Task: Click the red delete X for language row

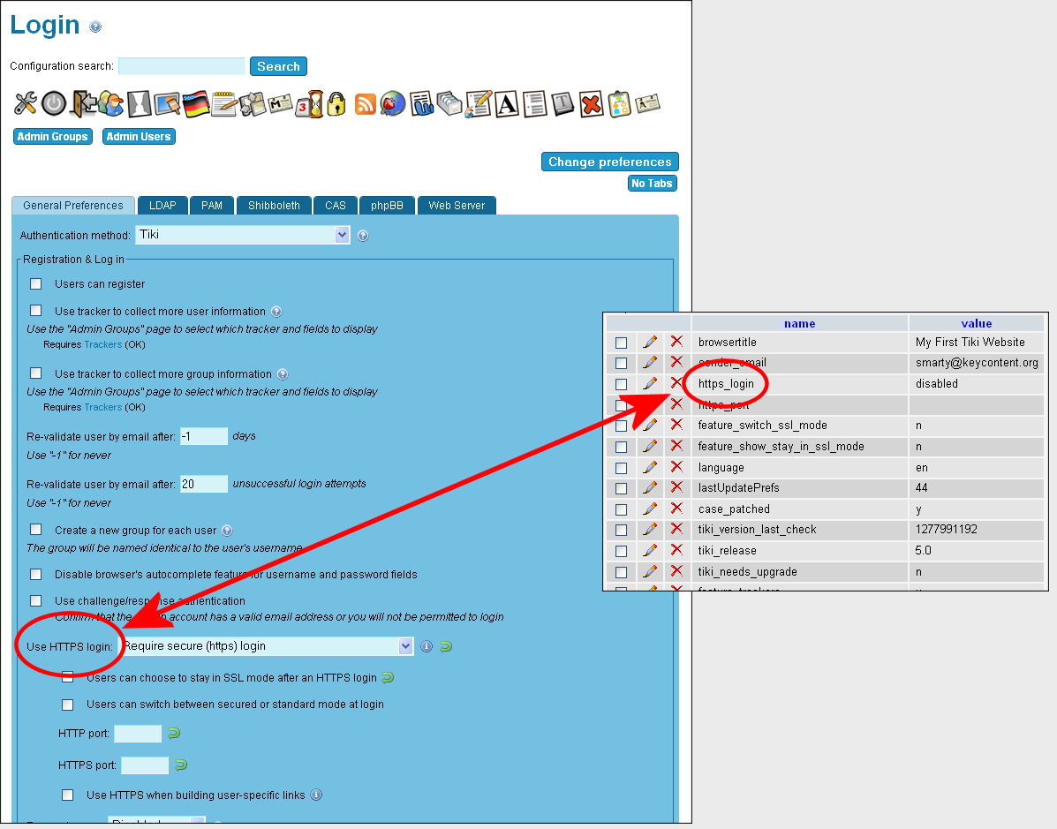Action: click(x=676, y=466)
